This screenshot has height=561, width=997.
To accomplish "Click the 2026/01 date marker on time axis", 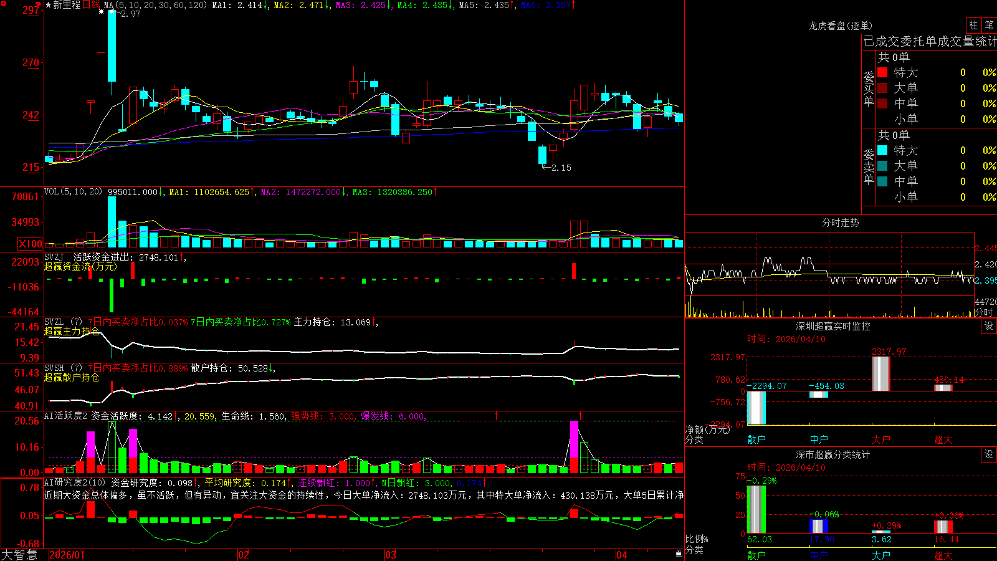I will pos(67,555).
